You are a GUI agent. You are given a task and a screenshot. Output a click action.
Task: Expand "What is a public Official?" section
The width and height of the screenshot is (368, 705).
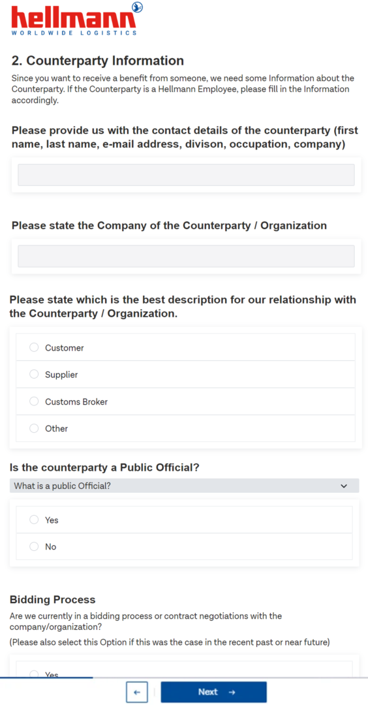(184, 486)
